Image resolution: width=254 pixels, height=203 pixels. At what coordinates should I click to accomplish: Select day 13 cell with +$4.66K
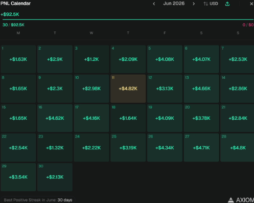tap(201, 88)
